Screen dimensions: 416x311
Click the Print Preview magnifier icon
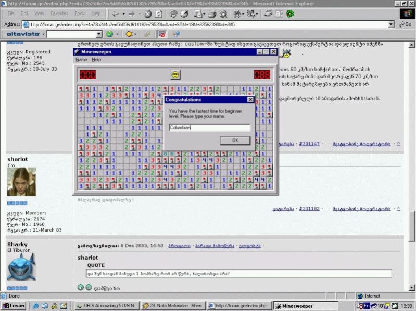point(223,13)
